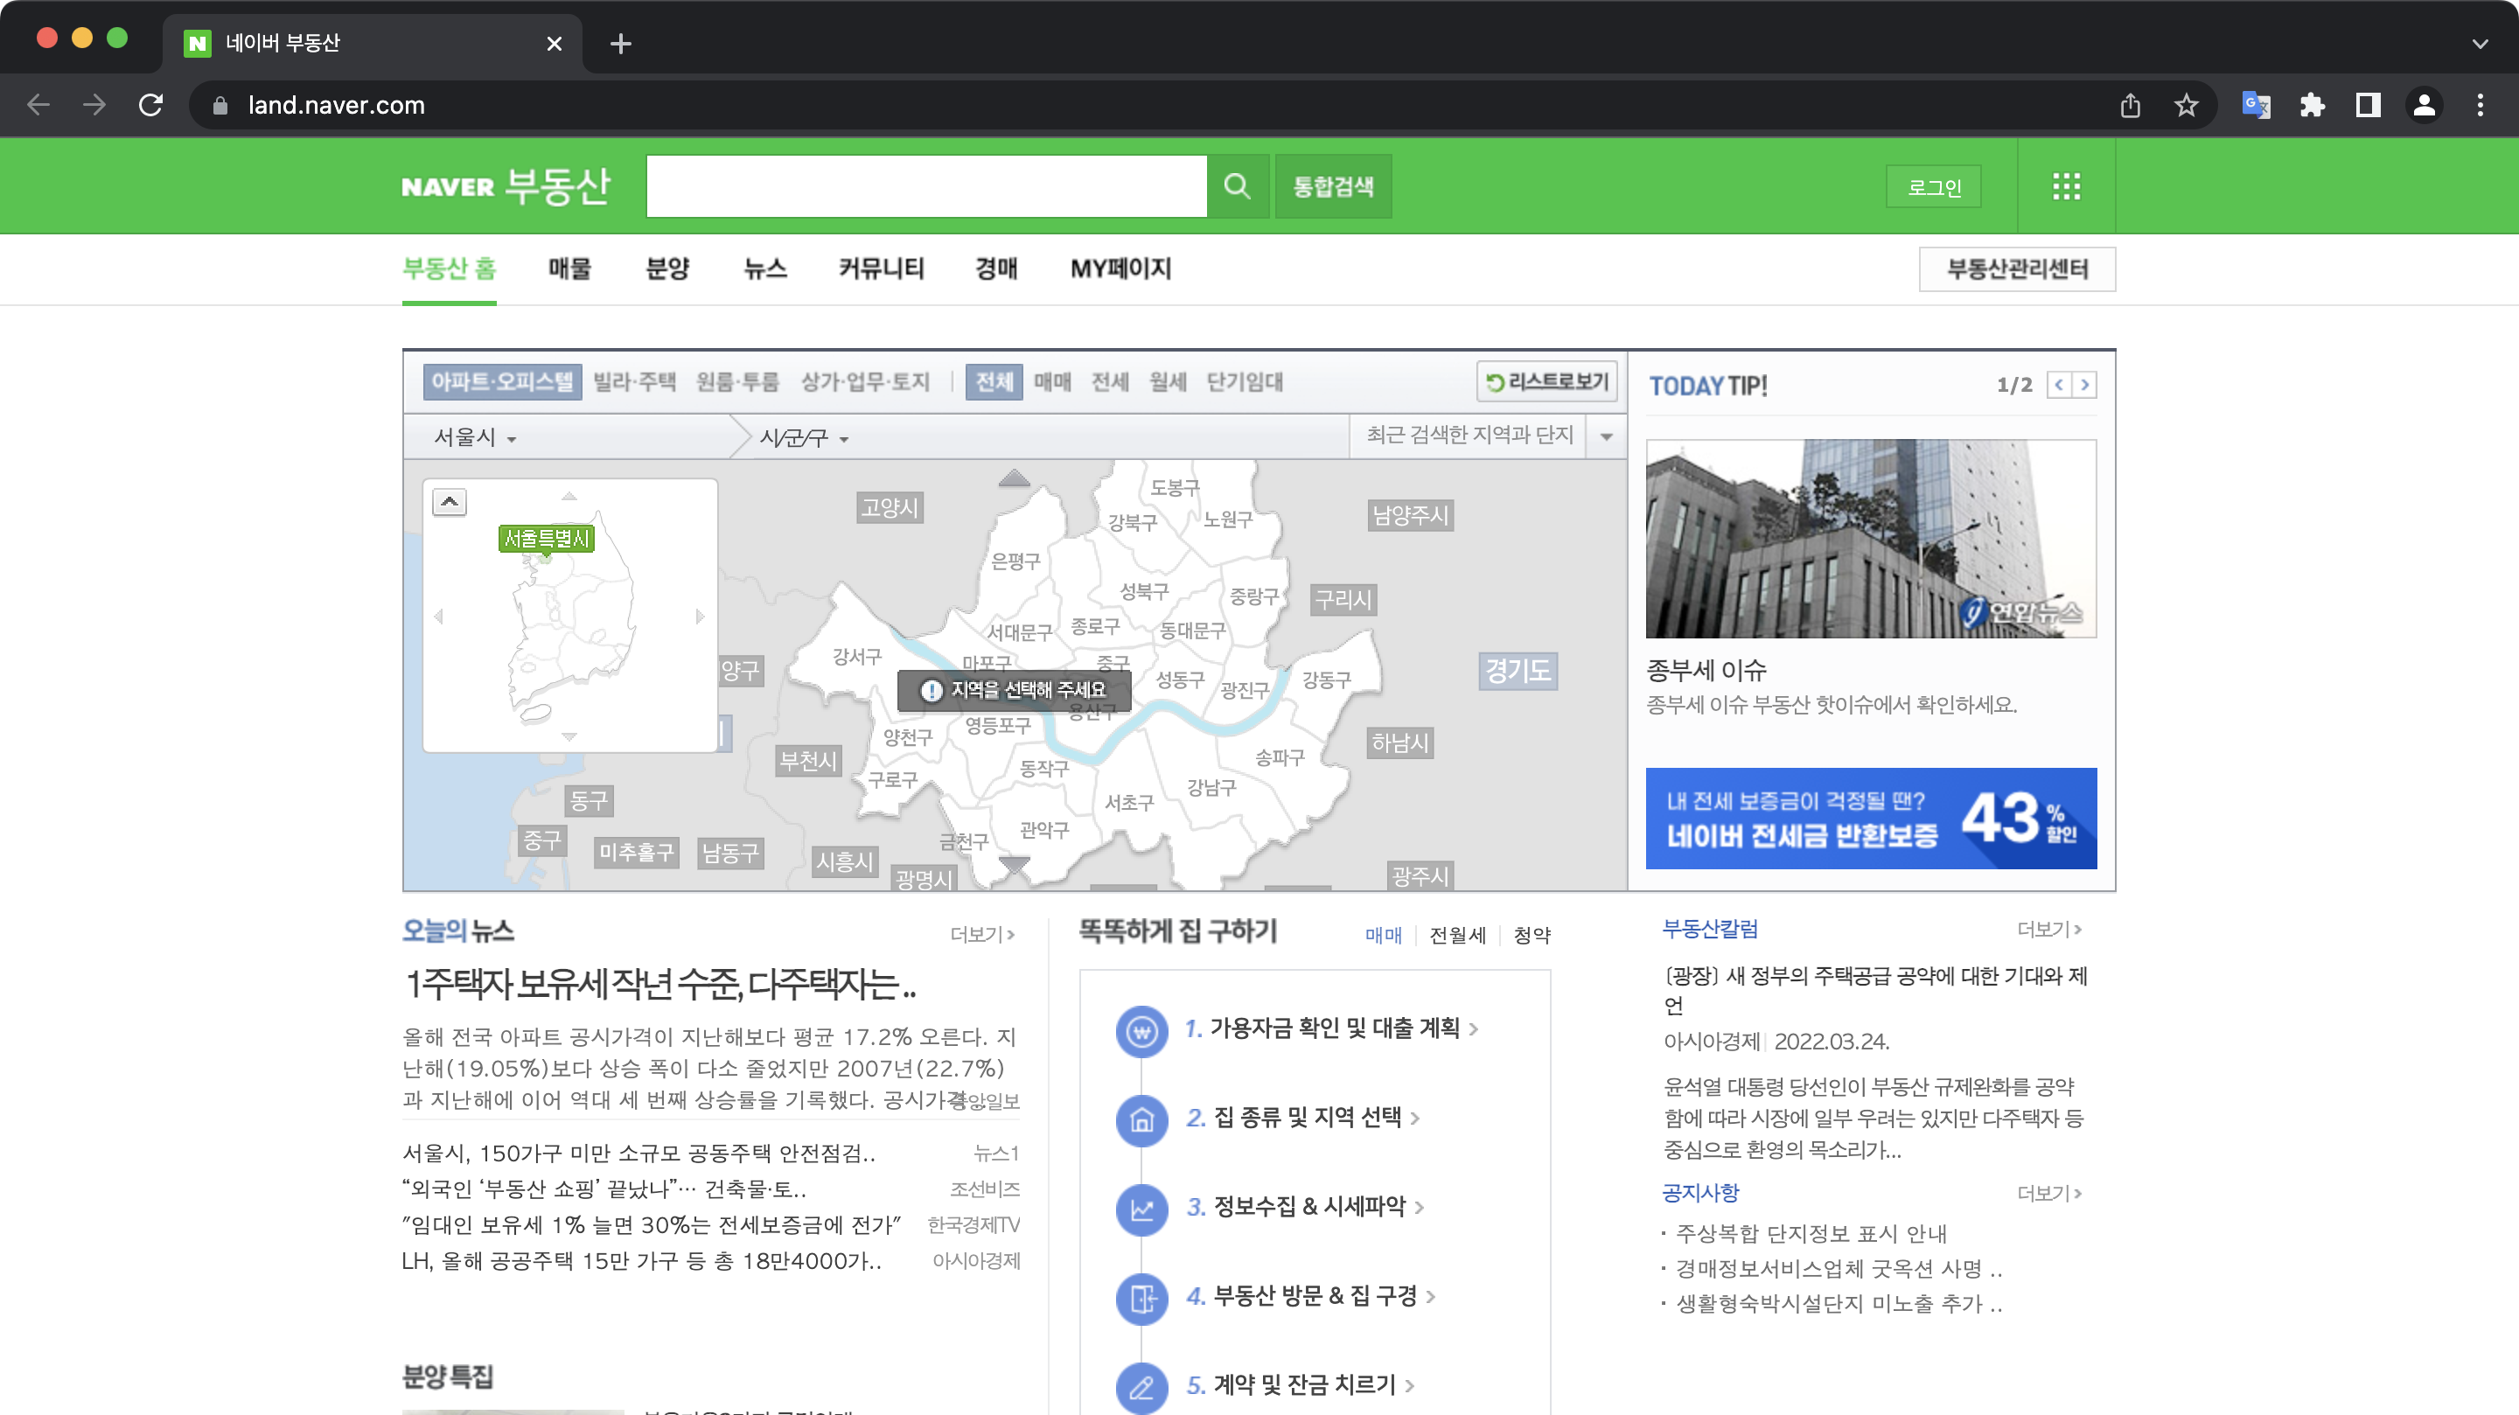Click the door icon for 부동산 방문

pos(1141,1299)
